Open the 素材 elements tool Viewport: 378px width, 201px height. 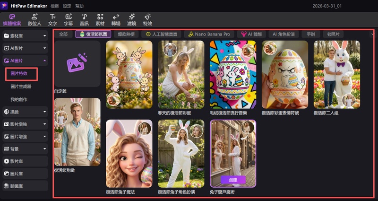coord(100,20)
